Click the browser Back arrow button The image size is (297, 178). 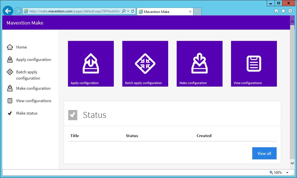pyautogui.click(x=8, y=11)
